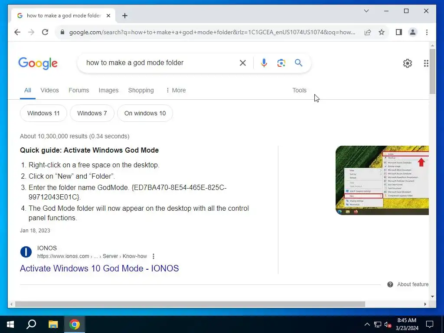Open Google quick settings gear
Image resolution: width=444 pixels, height=333 pixels.
[x=407, y=63]
